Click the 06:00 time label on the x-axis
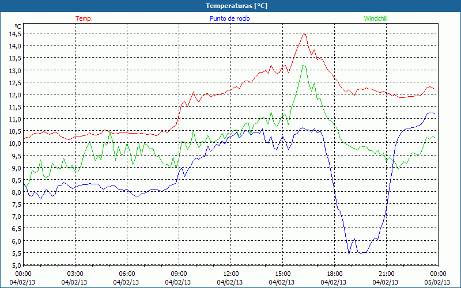Viewport: 461px width, 288px height. [x=127, y=274]
